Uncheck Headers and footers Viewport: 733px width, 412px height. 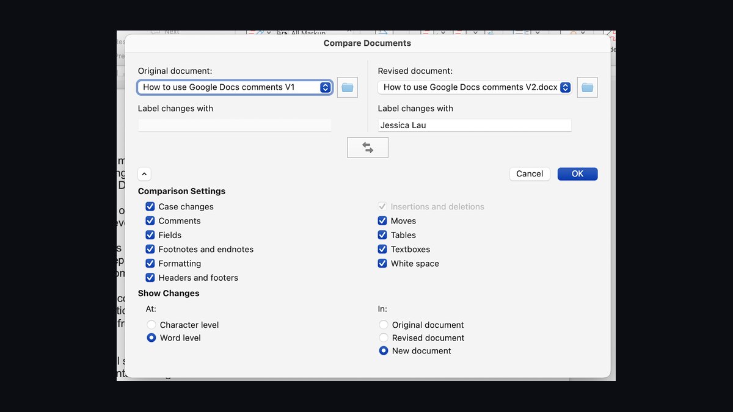point(150,278)
